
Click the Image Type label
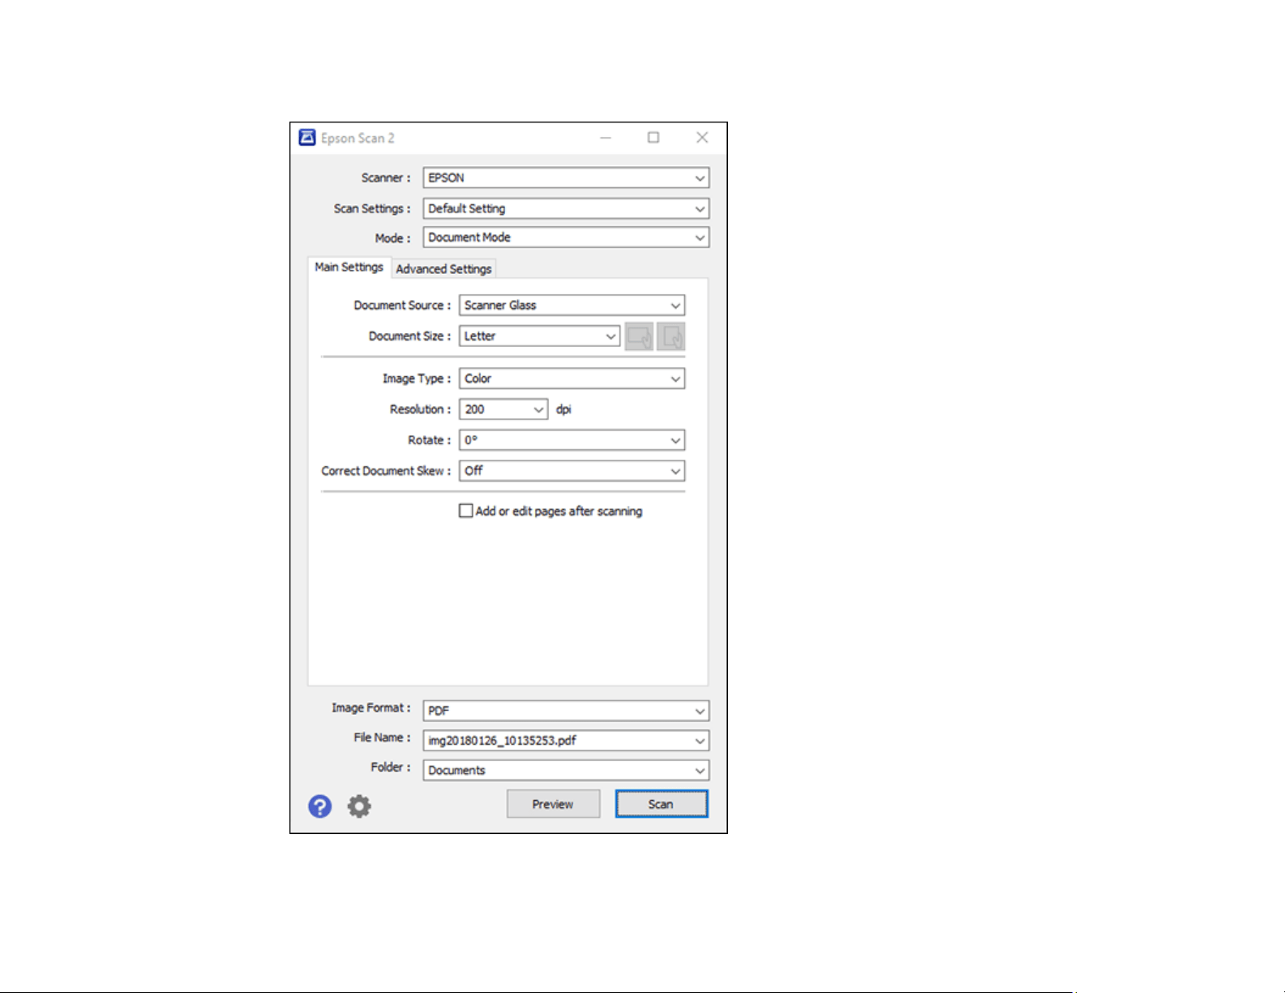point(417,379)
